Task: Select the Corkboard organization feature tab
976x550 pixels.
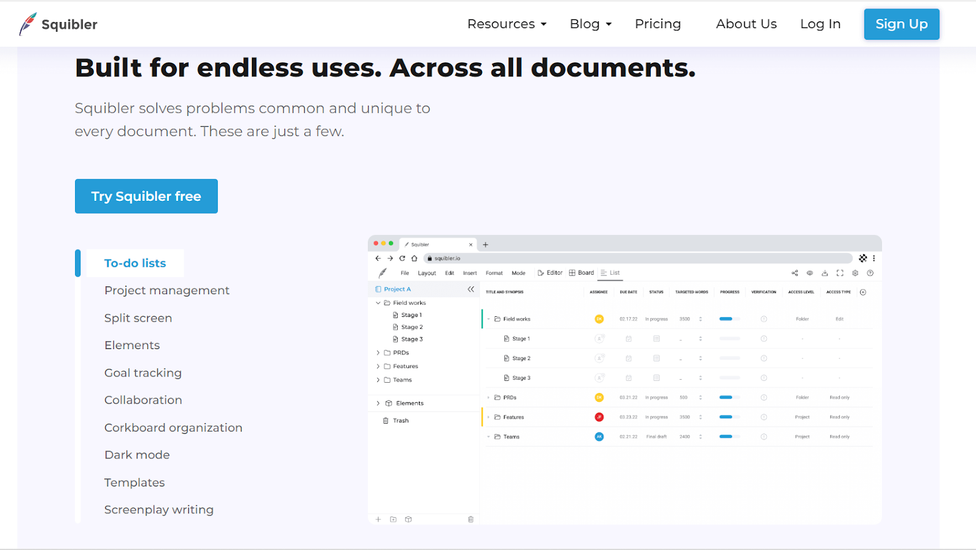Action: [x=173, y=427]
